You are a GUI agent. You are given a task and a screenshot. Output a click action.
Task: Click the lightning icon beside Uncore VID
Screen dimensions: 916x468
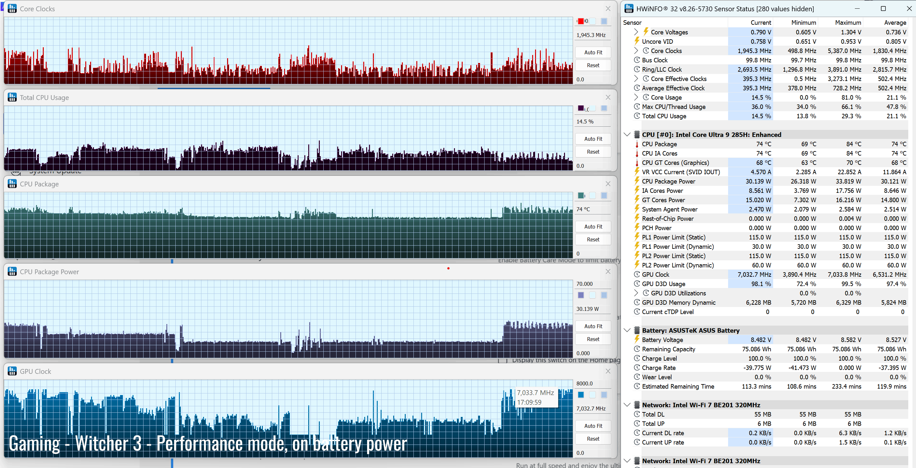(637, 41)
